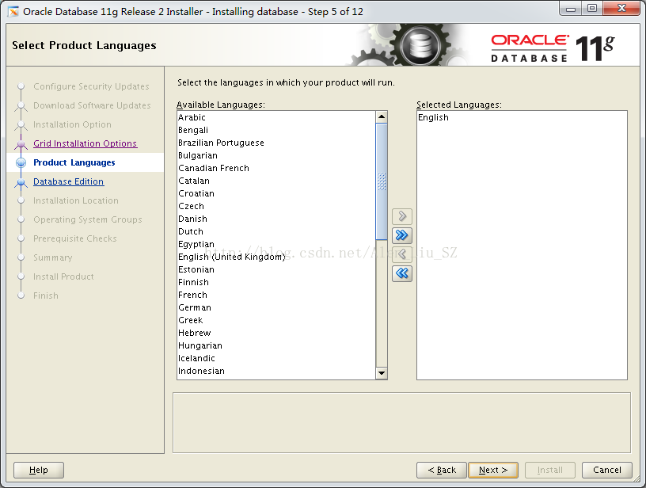
Task: Choose Icelandic from the list
Action: click(276, 358)
